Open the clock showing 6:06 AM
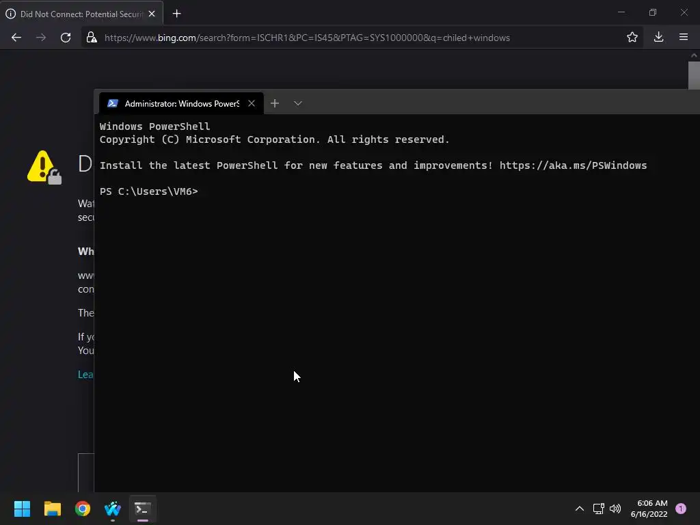 649,509
